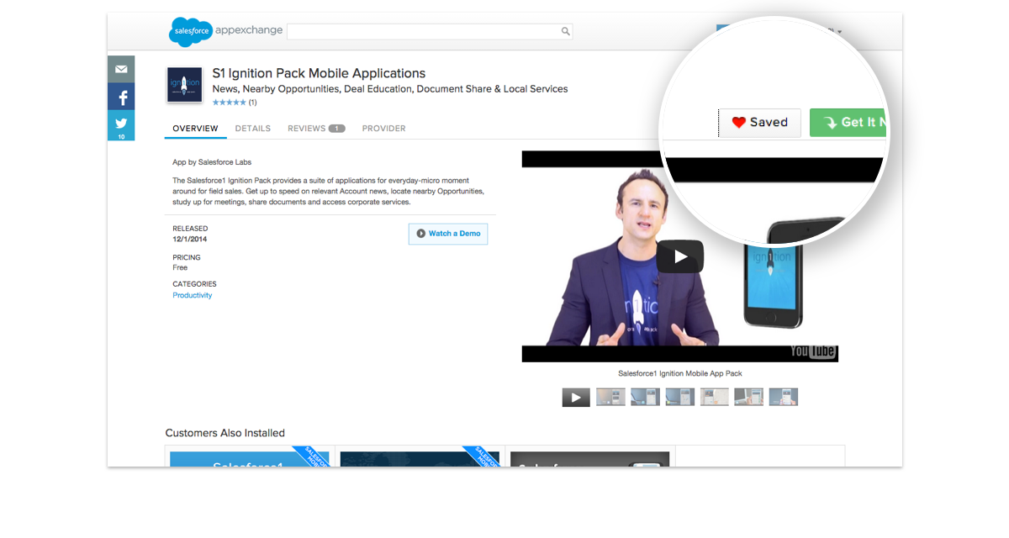Open the YouTube logo on the video
The width and height of the screenshot is (1009, 538).
[x=813, y=351]
